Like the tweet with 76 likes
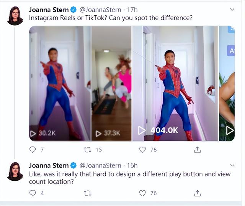The image size is (245, 206). [142, 193]
